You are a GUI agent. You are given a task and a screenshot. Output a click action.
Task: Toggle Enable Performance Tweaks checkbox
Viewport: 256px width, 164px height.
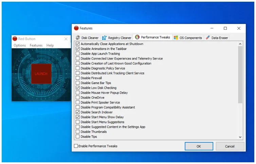click(76, 146)
